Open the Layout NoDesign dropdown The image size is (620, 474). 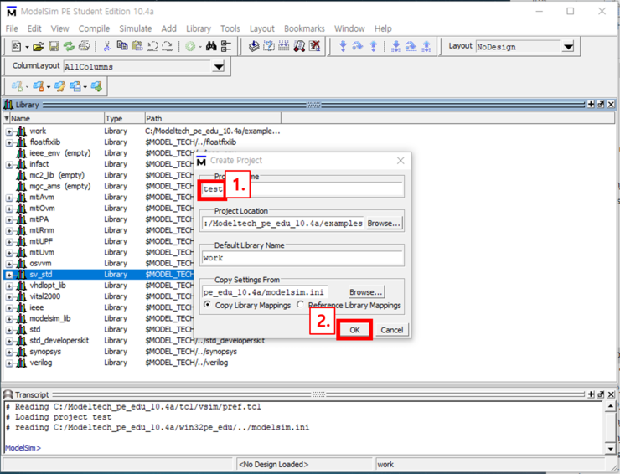[x=568, y=47]
